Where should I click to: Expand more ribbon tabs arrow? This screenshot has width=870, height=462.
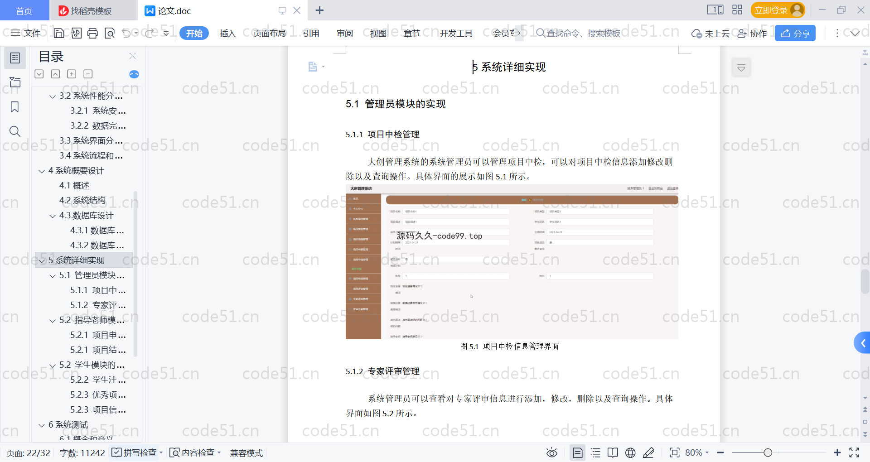(519, 33)
